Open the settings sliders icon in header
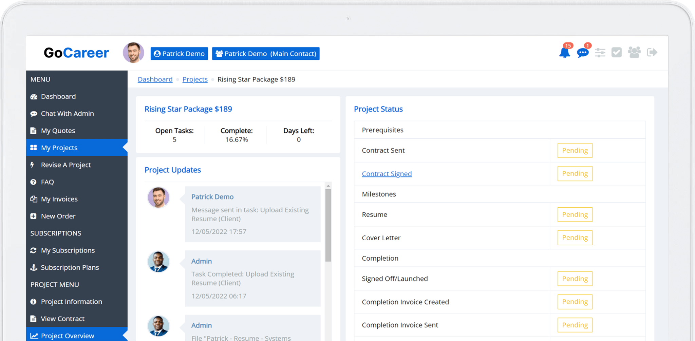The height and width of the screenshot is (341, 695). pos(600,53)
